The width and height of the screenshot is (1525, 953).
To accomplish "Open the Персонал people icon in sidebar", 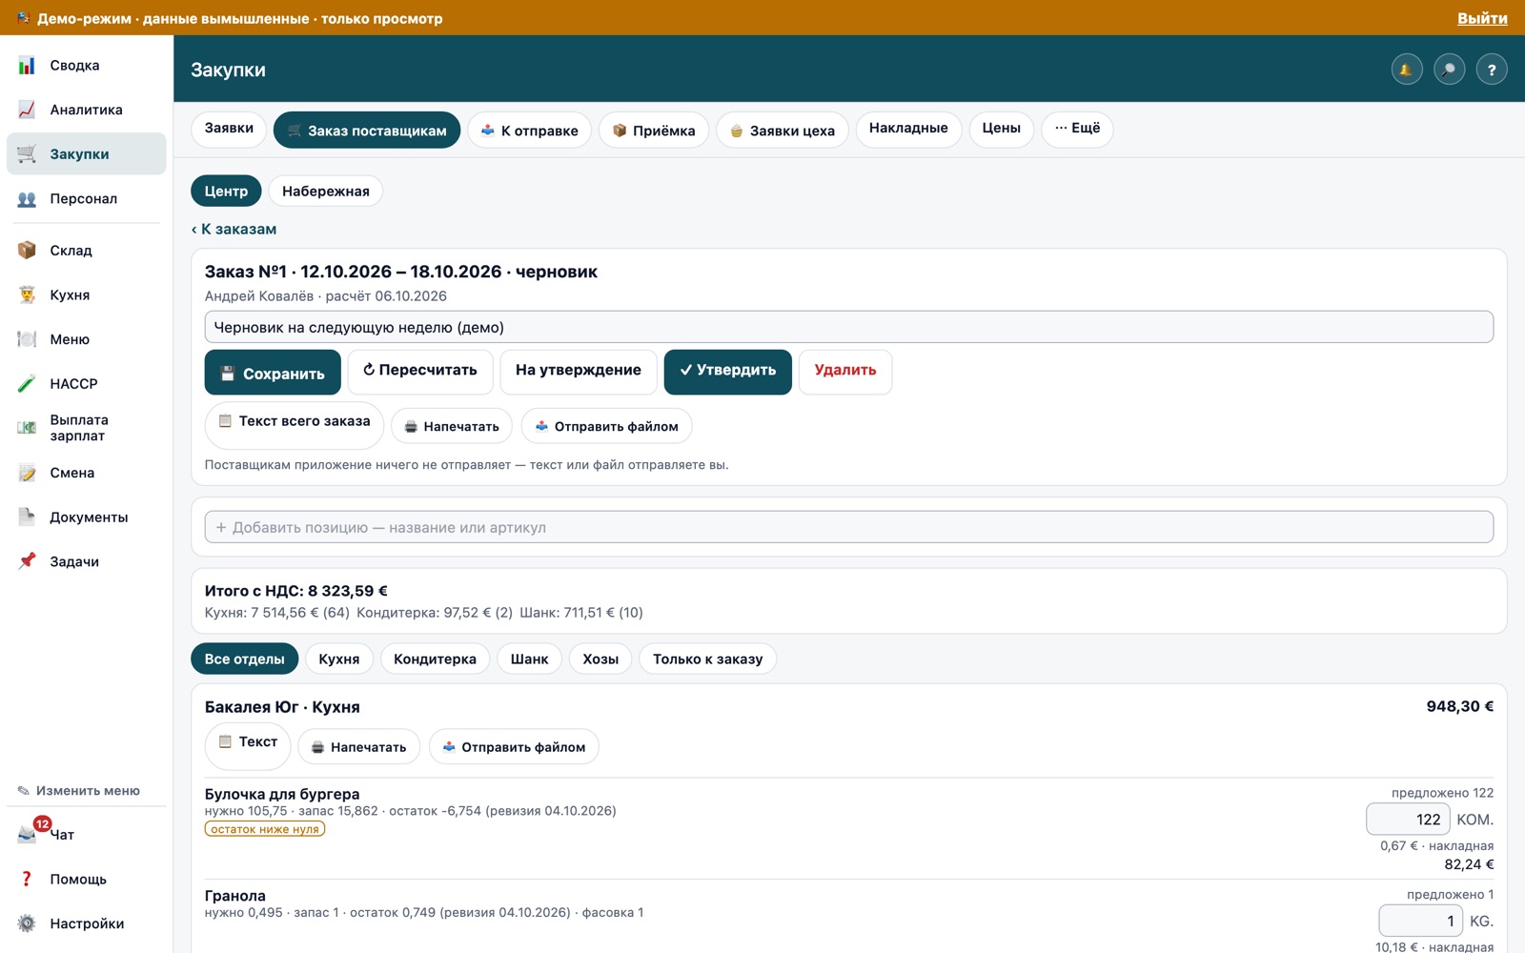I will click(x=27, y=199).
